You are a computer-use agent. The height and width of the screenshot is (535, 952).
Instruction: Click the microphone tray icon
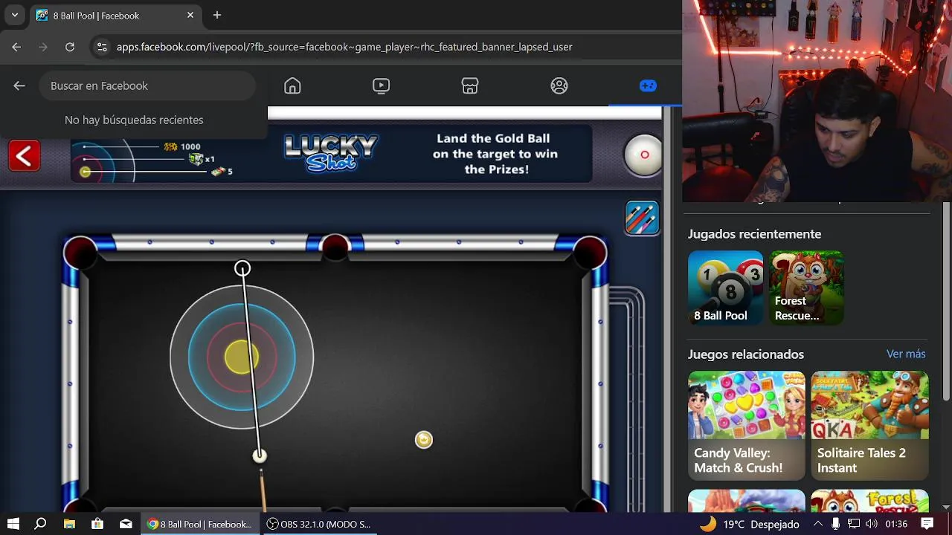click(x=835, y=524)
